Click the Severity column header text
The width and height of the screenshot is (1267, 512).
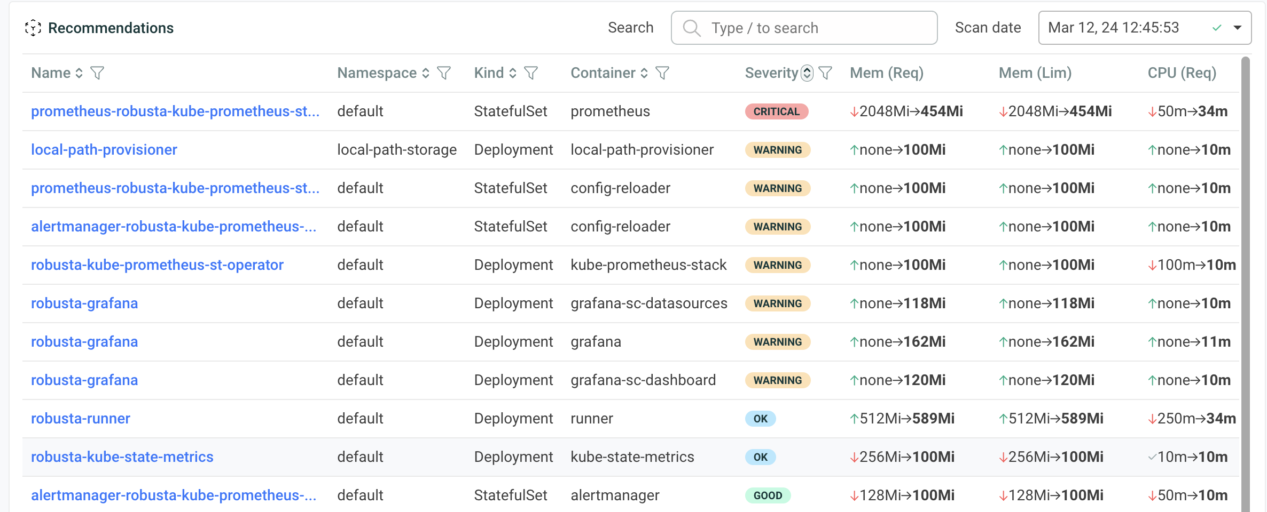click(x=771, y=73)
